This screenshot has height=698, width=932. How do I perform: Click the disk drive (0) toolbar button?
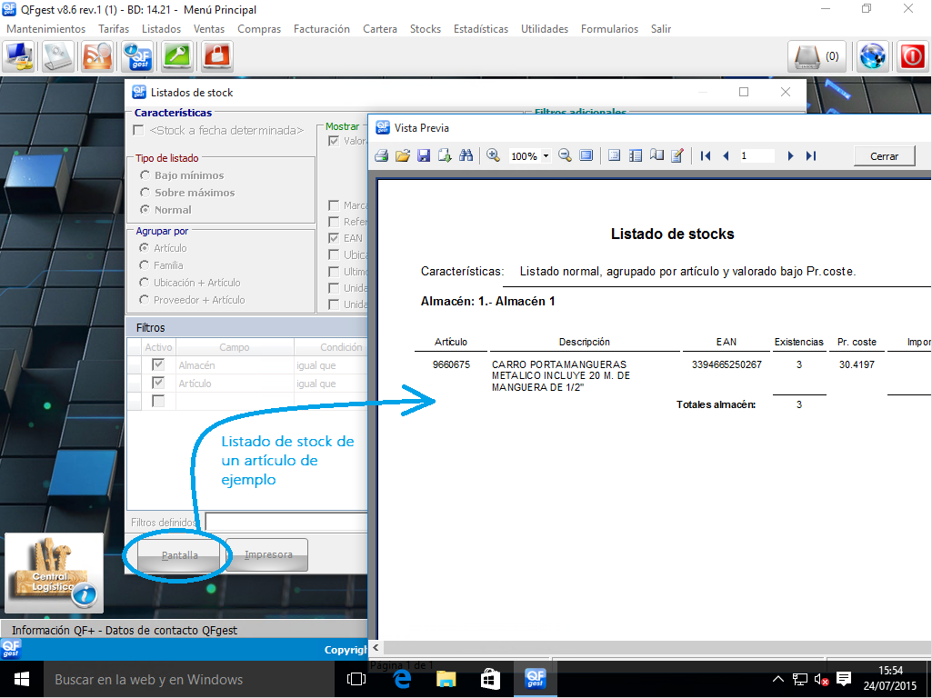tap(817, 57)
